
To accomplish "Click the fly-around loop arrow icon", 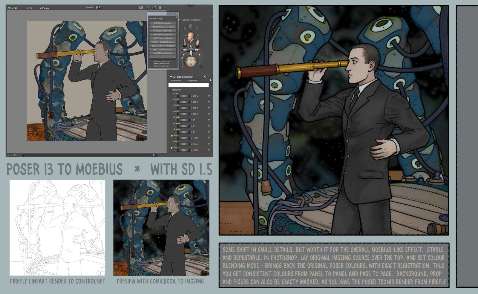I will pos(198,35).
